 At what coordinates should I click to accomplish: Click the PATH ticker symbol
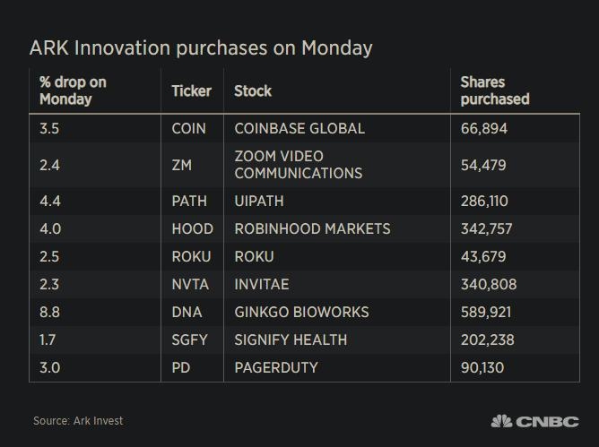click(x=188, y=201)
